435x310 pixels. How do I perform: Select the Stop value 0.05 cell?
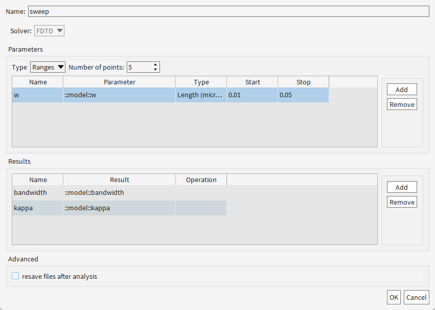click(x=303, y=95)
